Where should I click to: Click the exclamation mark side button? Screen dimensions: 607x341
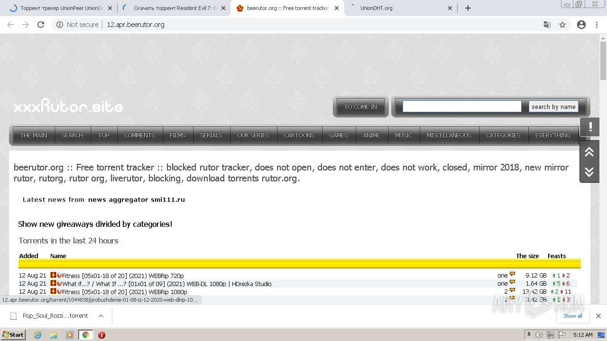click(590, 127)
